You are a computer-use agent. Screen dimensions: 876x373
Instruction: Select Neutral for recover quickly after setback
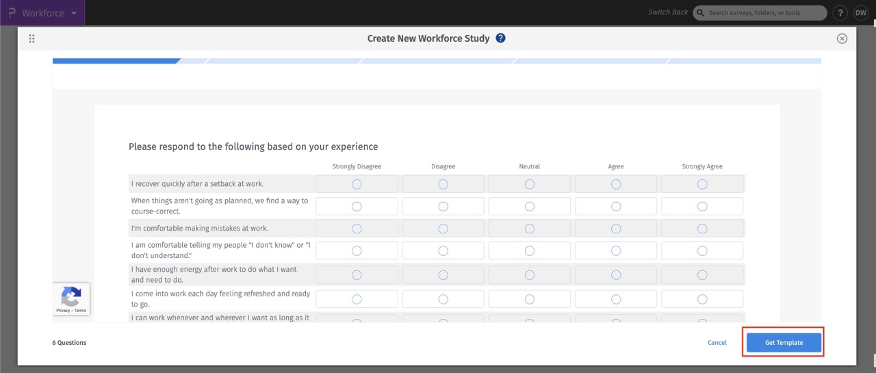pyautogui.click(x=530, y=184)
